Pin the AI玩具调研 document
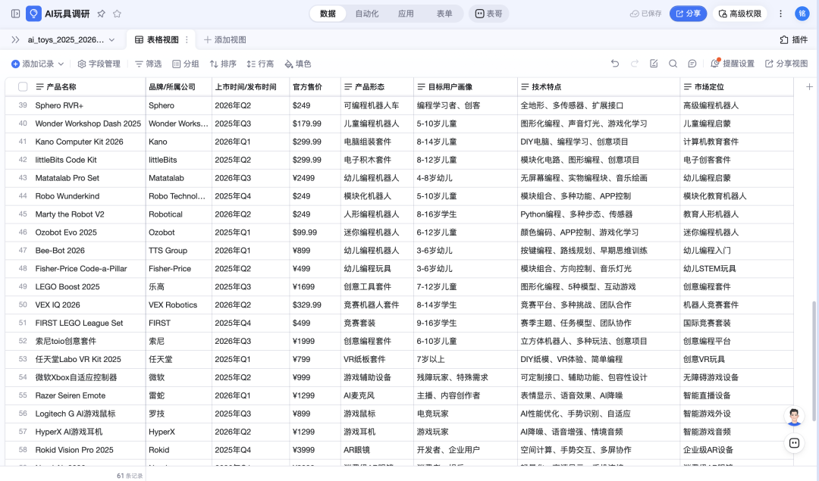 pos(102,14)
